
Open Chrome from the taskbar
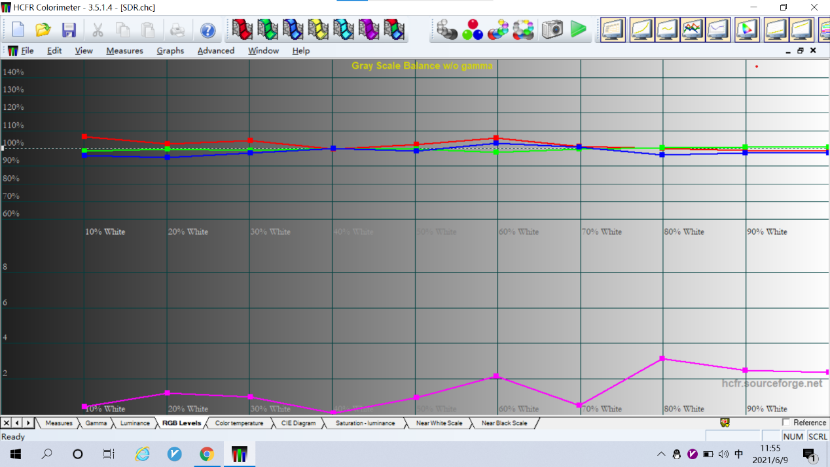tap(207, 454)
